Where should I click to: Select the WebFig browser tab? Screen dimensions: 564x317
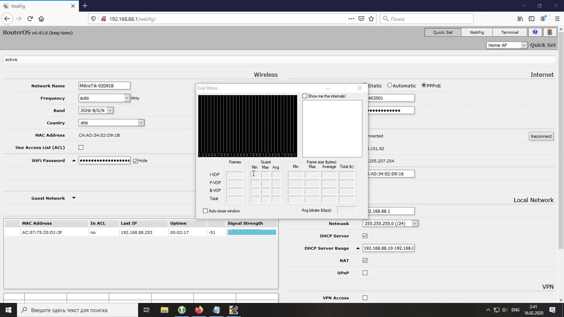(39, 6)
